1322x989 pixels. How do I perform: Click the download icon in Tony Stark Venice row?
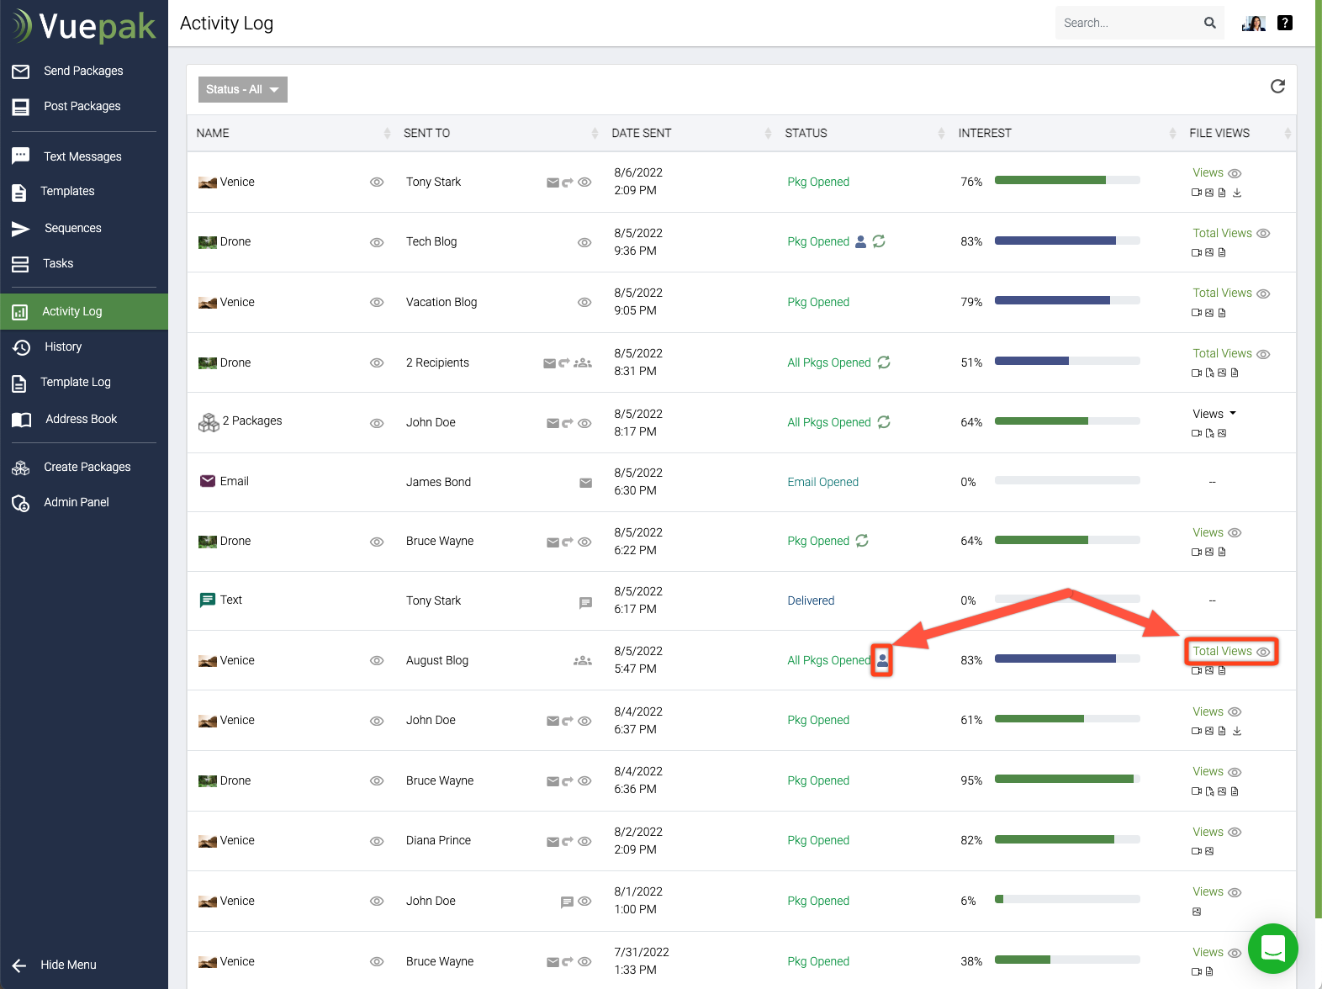point(1237,193)
